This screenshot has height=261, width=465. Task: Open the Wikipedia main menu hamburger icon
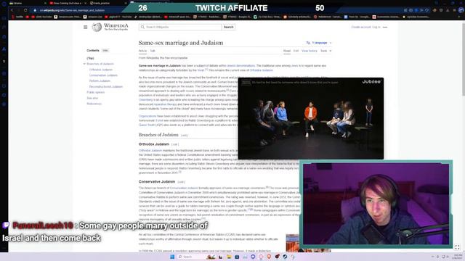pos(86,28)
